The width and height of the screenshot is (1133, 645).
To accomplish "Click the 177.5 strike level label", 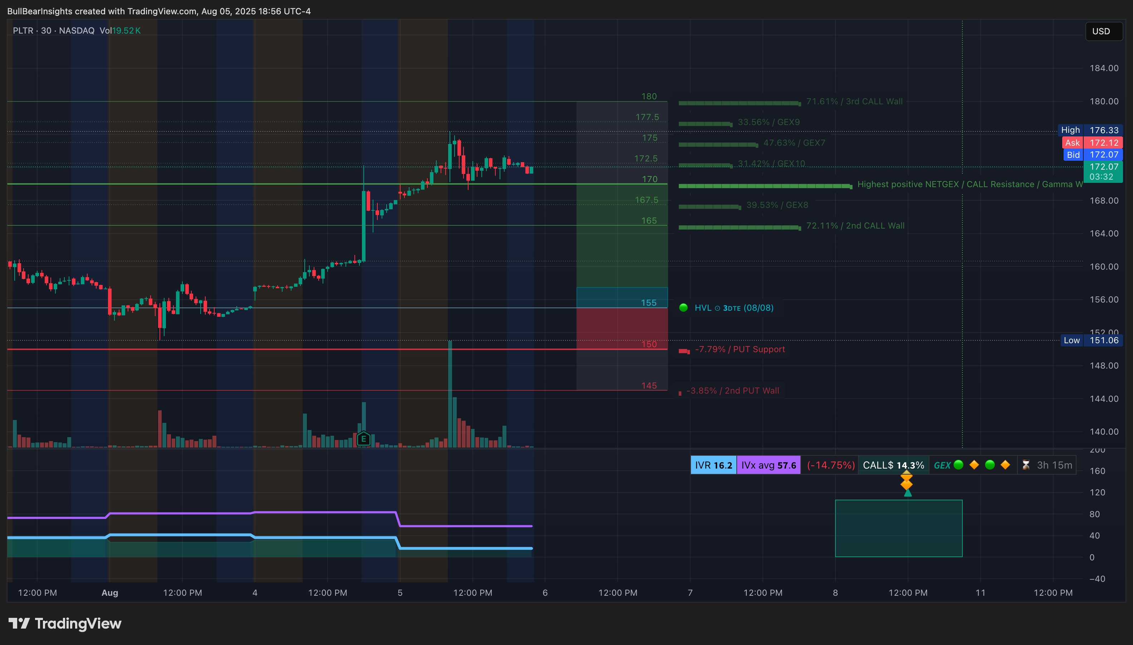I will pyautogui.click(x=647, y=117).
